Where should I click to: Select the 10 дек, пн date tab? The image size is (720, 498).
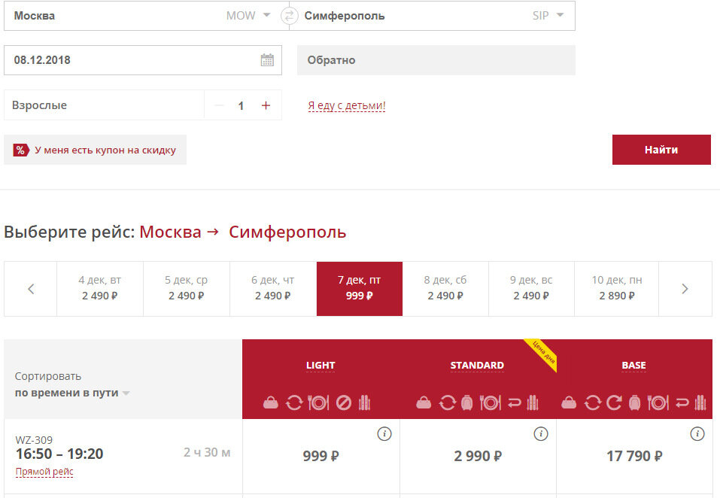(617, 288)
